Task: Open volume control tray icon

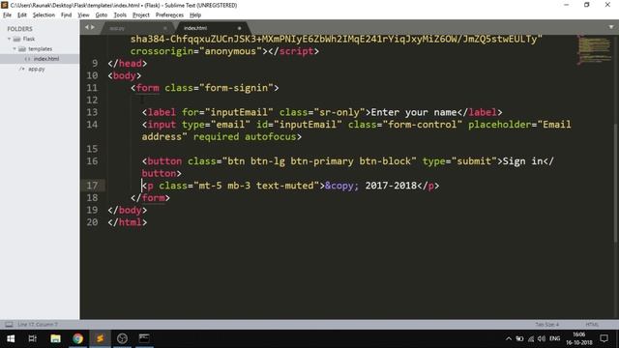Action: click(x=542, y=338)
